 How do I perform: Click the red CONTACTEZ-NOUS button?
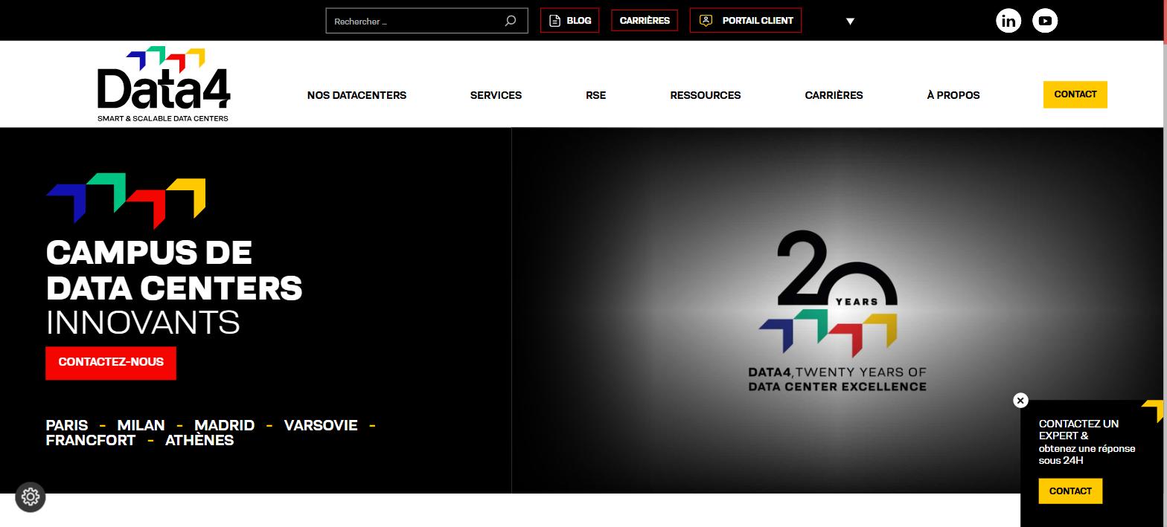pos(111,363)
